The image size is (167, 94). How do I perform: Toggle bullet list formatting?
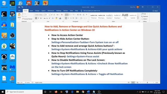click(66, 15)
